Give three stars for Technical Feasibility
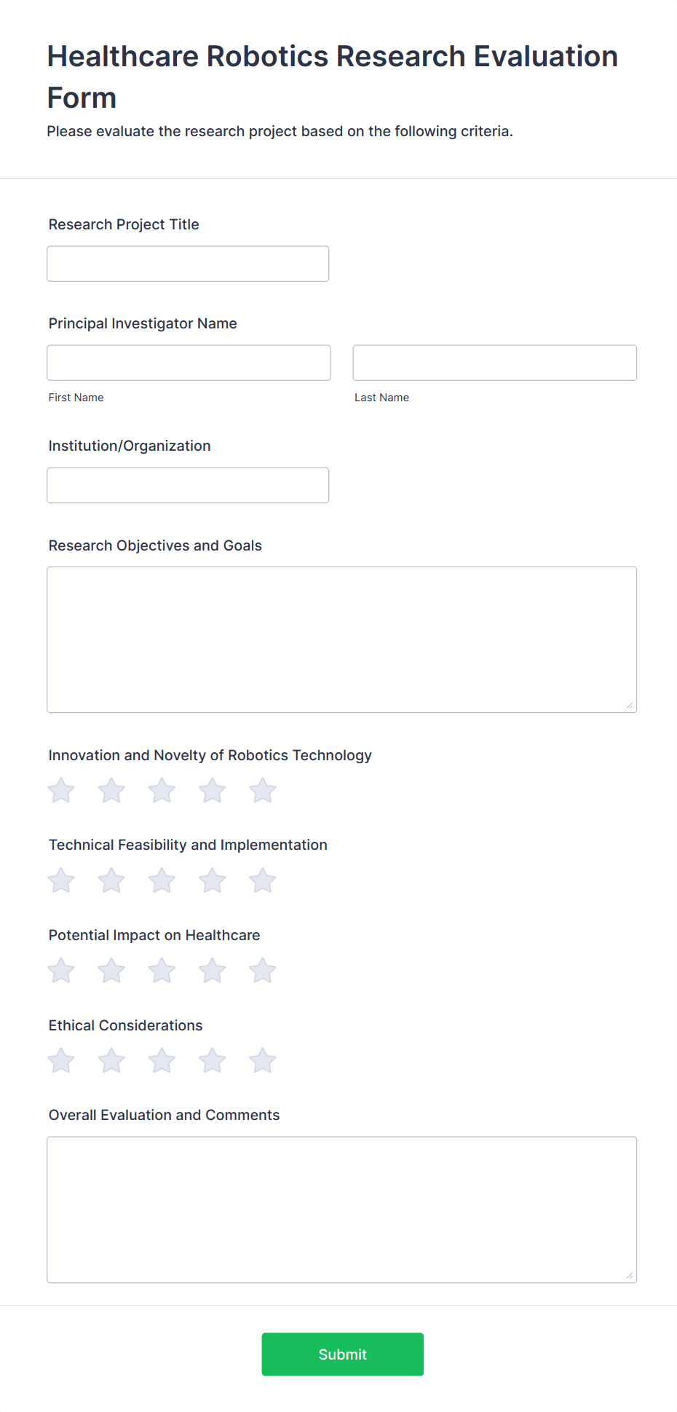 pos(161,880)
